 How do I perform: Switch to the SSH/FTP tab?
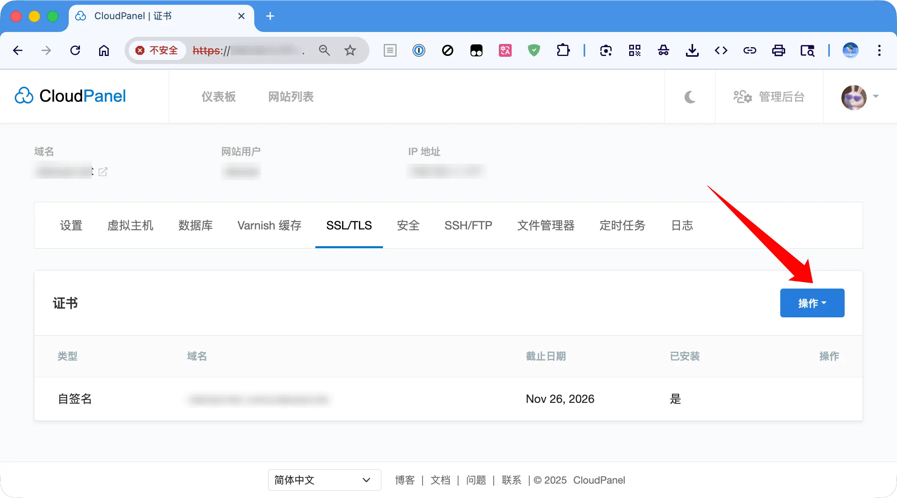pyautogui.click(x=468, y=225)
